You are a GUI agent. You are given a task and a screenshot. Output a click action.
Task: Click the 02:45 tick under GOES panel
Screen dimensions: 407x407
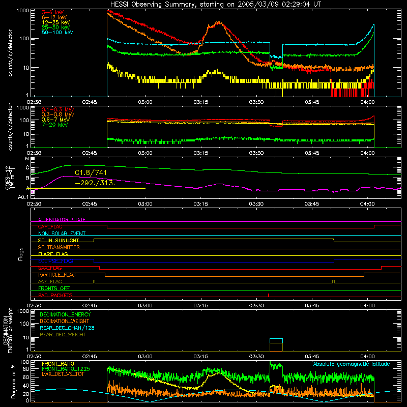click(x=90, y=204)
